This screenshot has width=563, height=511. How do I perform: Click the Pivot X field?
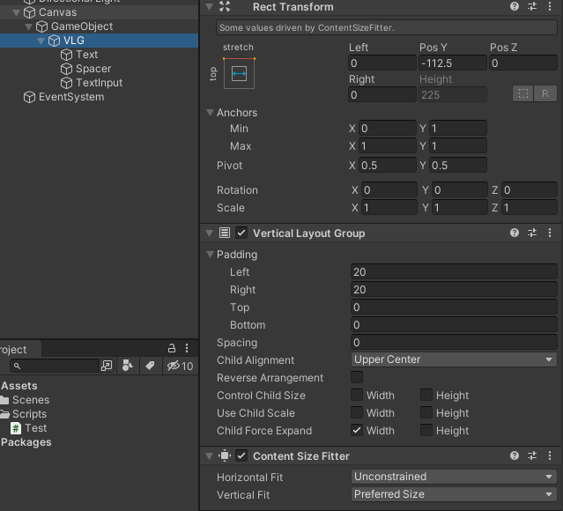pos(388,165)
